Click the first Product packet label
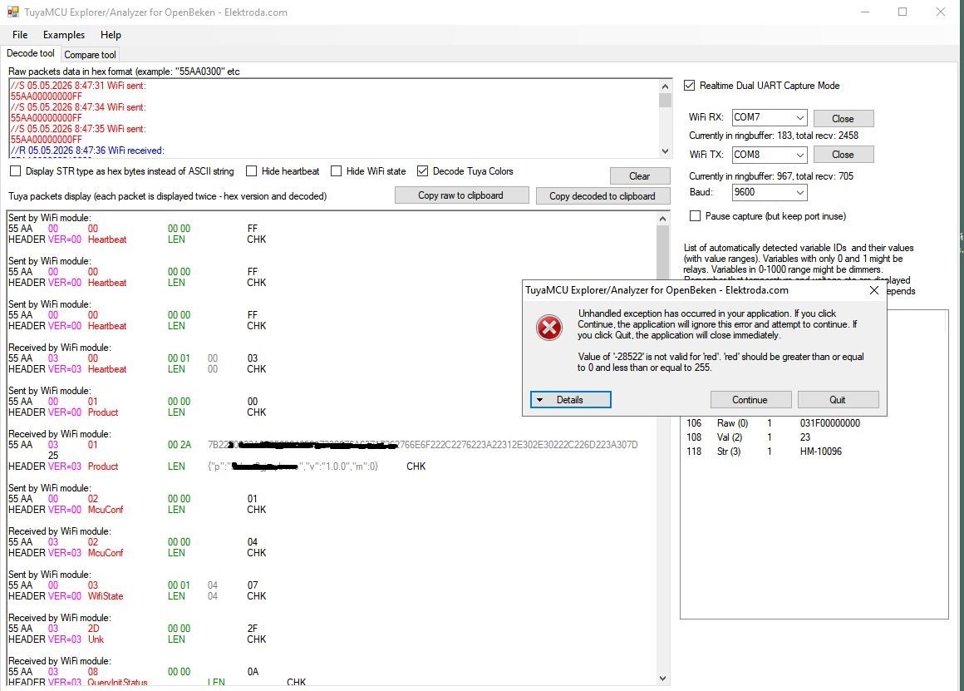964x691 pixels. coord(103,412)
